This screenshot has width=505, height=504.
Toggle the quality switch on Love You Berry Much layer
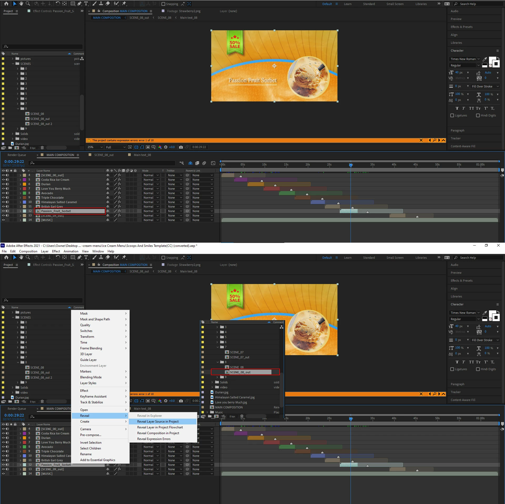[115, 189]
